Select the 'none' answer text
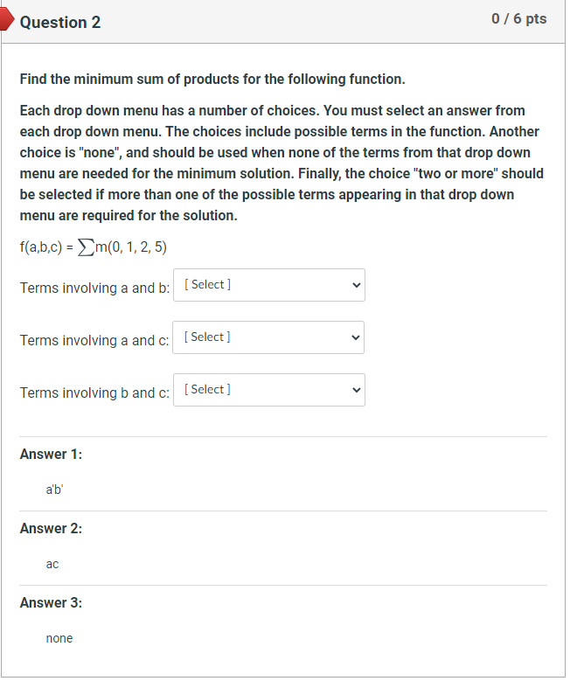The width and height of the screenshot is (570, 681). tap(59, 639)
